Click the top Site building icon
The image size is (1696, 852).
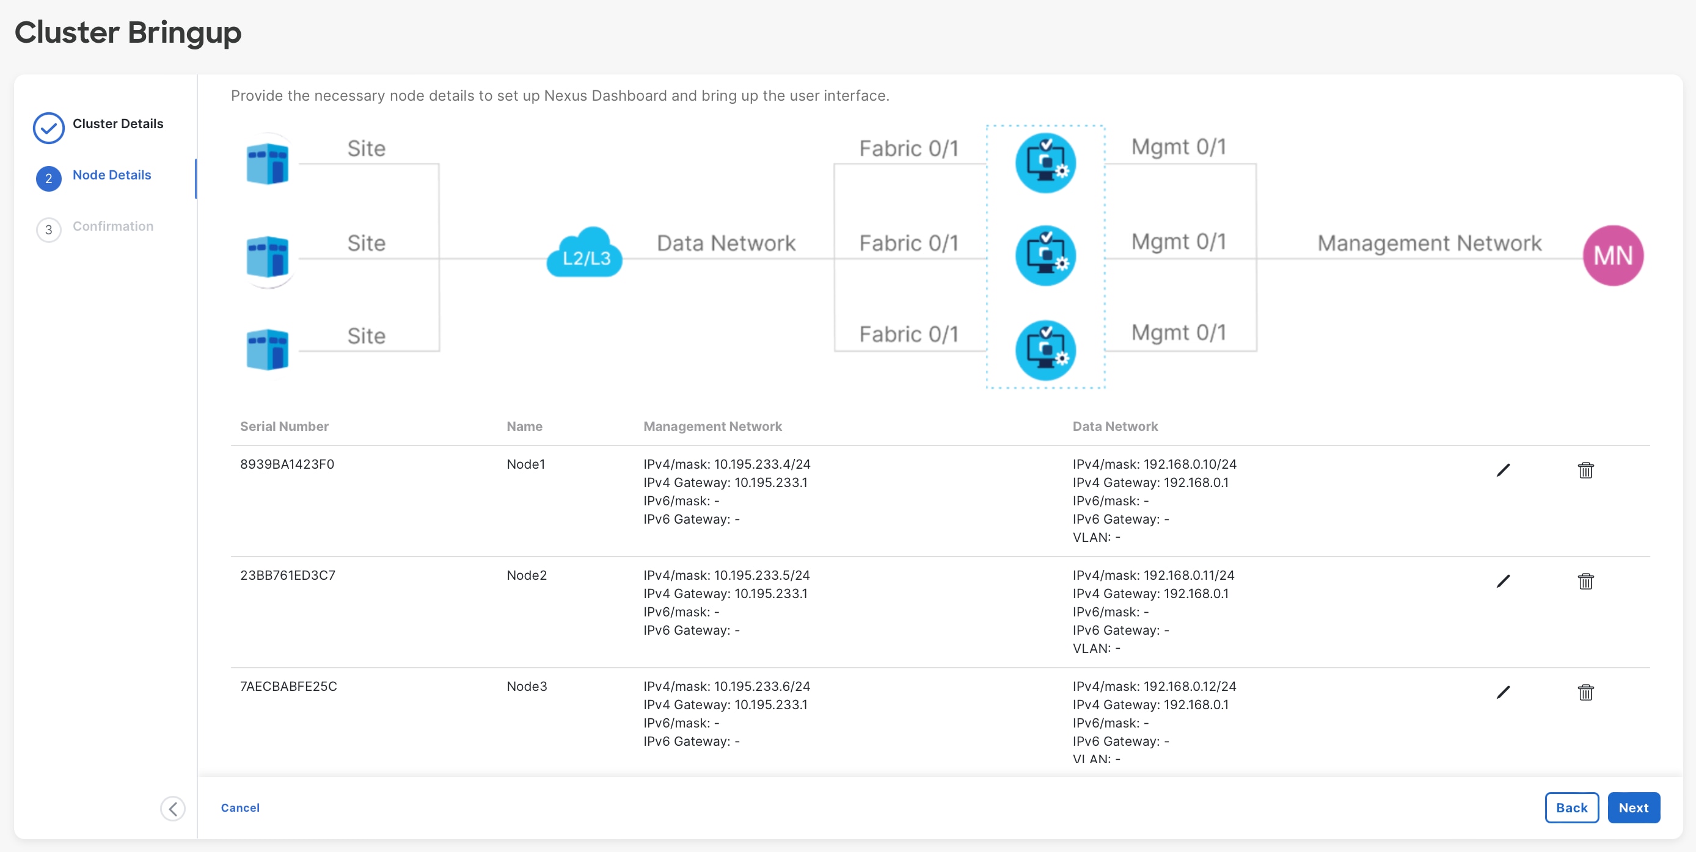(x=268, y=163)
